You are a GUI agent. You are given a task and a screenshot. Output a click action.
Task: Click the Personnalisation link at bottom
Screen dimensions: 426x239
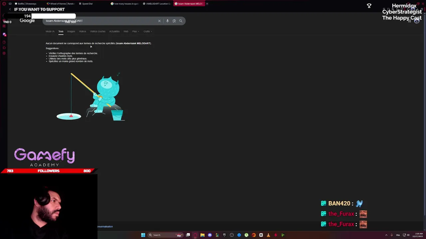click(105, 227)
